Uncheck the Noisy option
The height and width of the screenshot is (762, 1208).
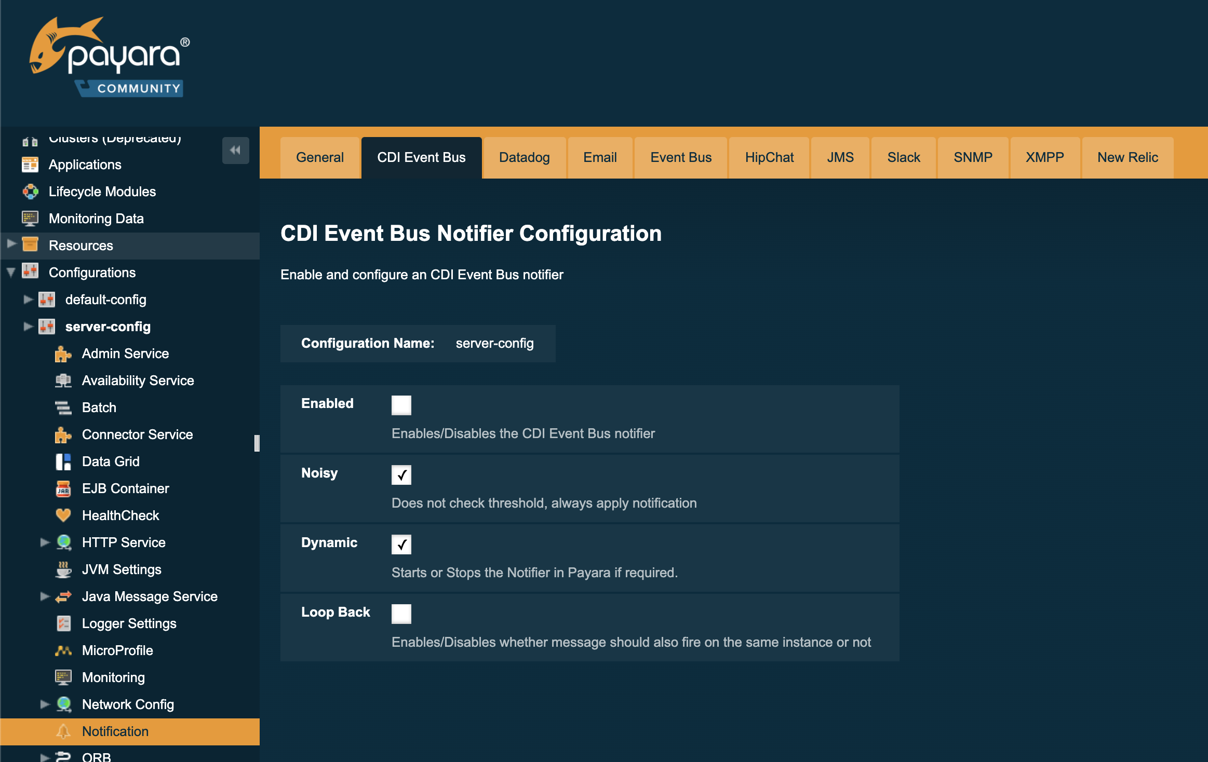click(401, 474)
